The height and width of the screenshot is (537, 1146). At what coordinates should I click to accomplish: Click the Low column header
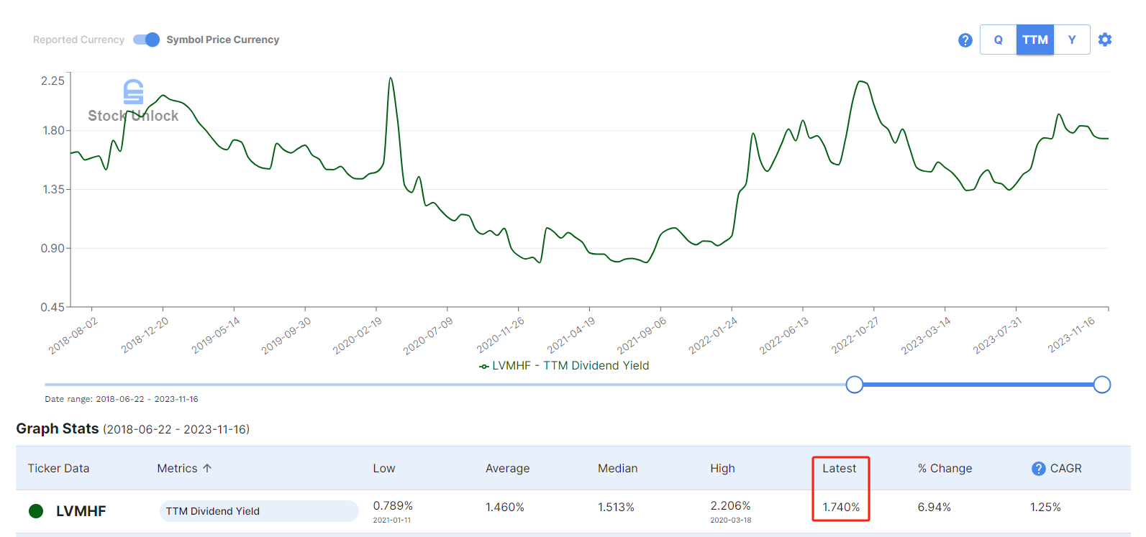(x=384, y=469)
